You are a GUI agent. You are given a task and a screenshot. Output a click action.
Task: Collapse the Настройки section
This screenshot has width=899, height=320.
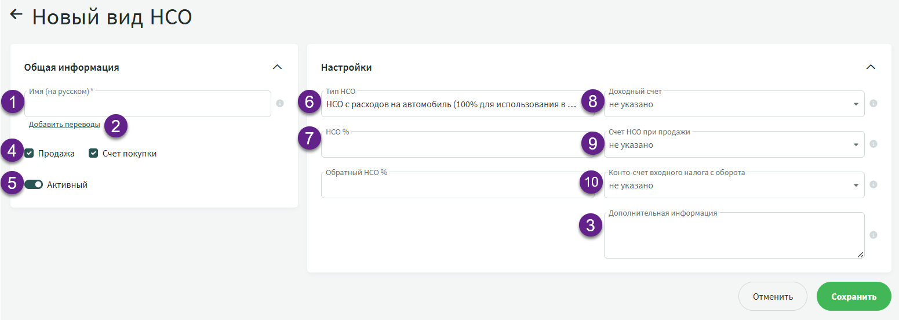click(x=870, y=67)
